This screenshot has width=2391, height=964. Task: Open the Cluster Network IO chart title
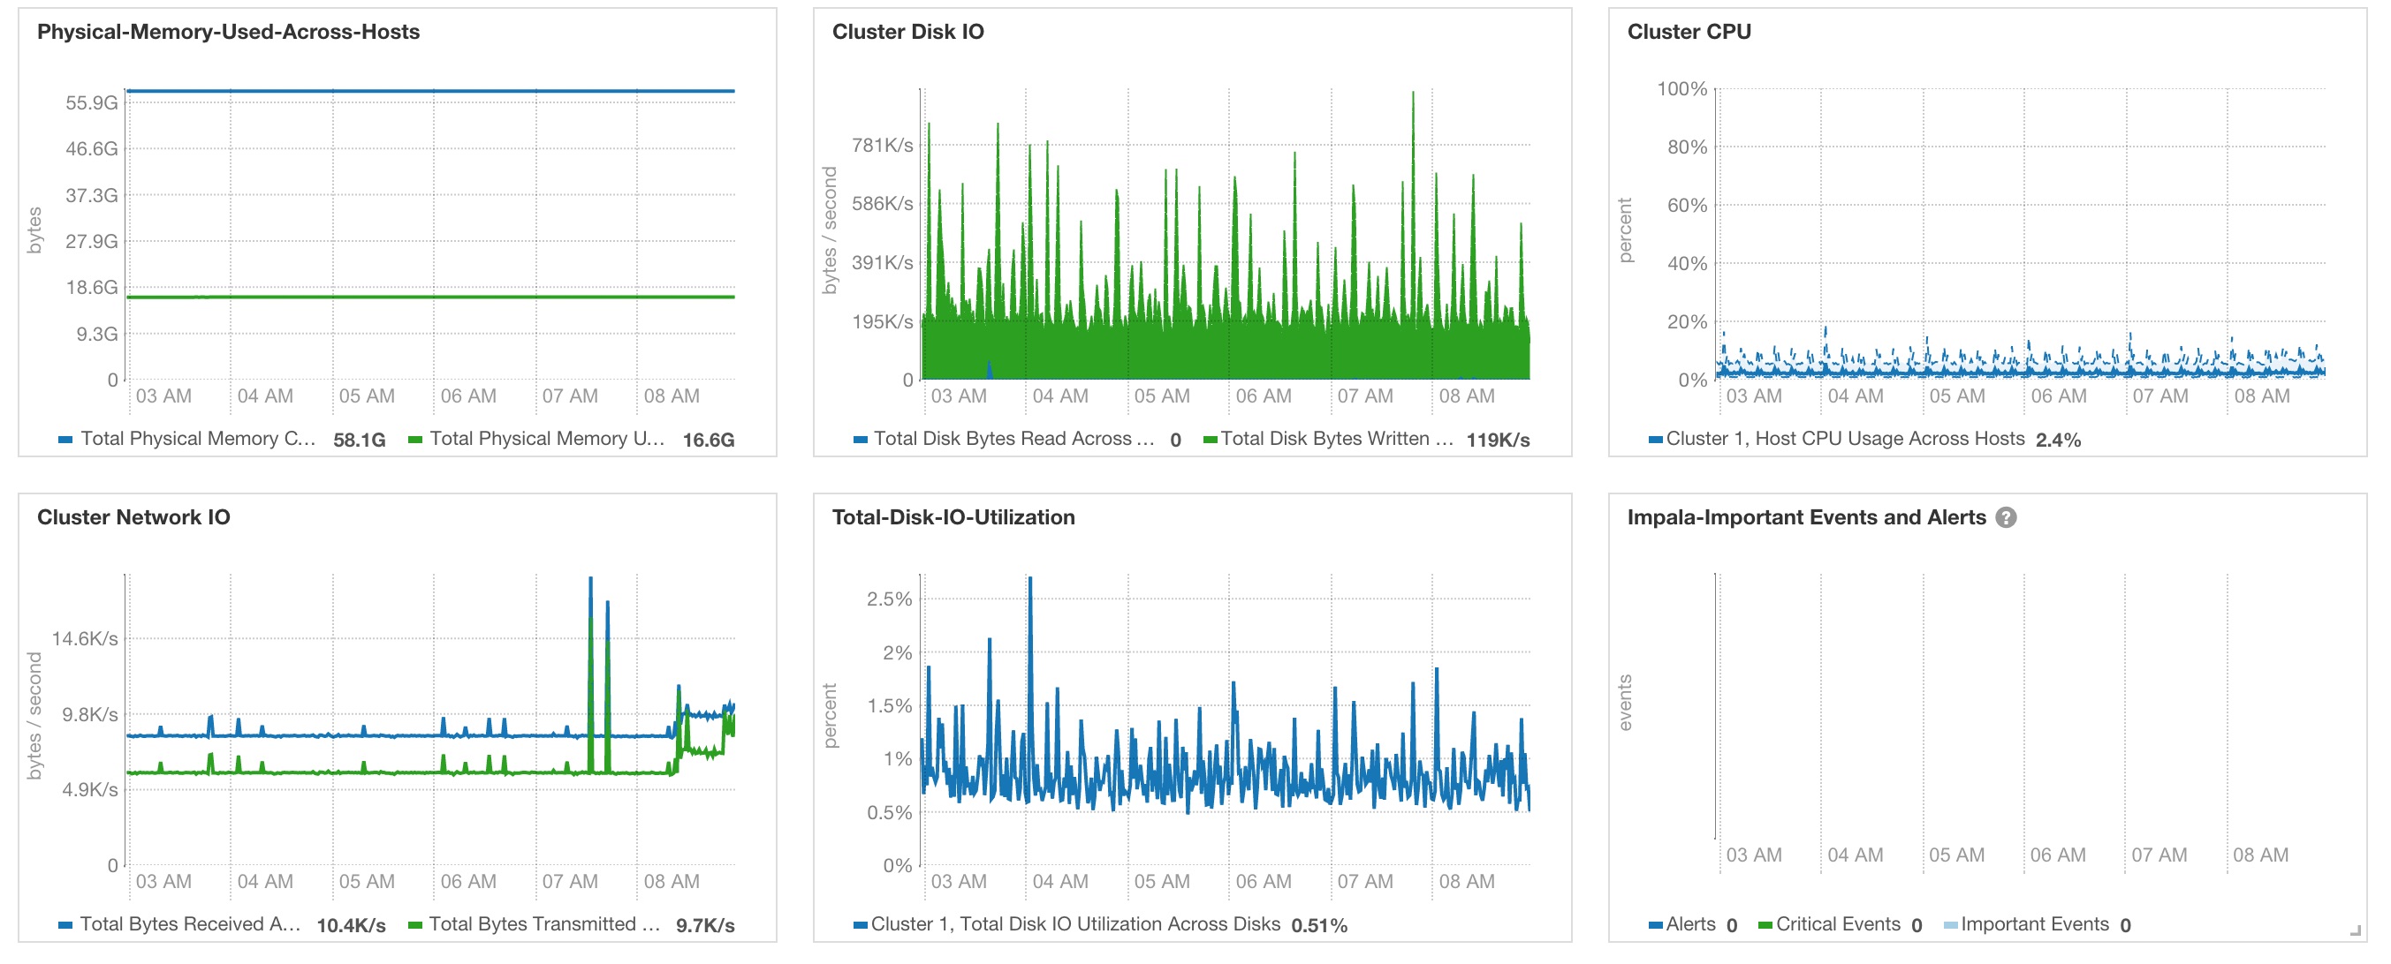click(133, 517)
